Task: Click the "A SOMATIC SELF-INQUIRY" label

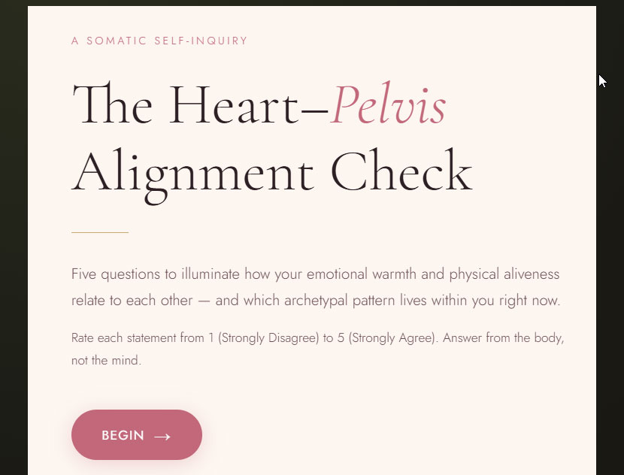Action: [159, 41]
